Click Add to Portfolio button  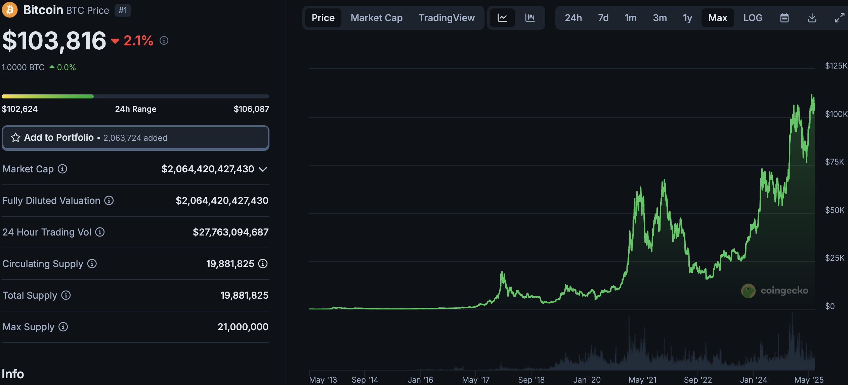(135, 138)
